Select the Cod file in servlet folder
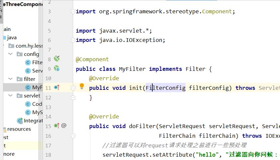Screen dimensions: 280x160 (x=37, y=104)
